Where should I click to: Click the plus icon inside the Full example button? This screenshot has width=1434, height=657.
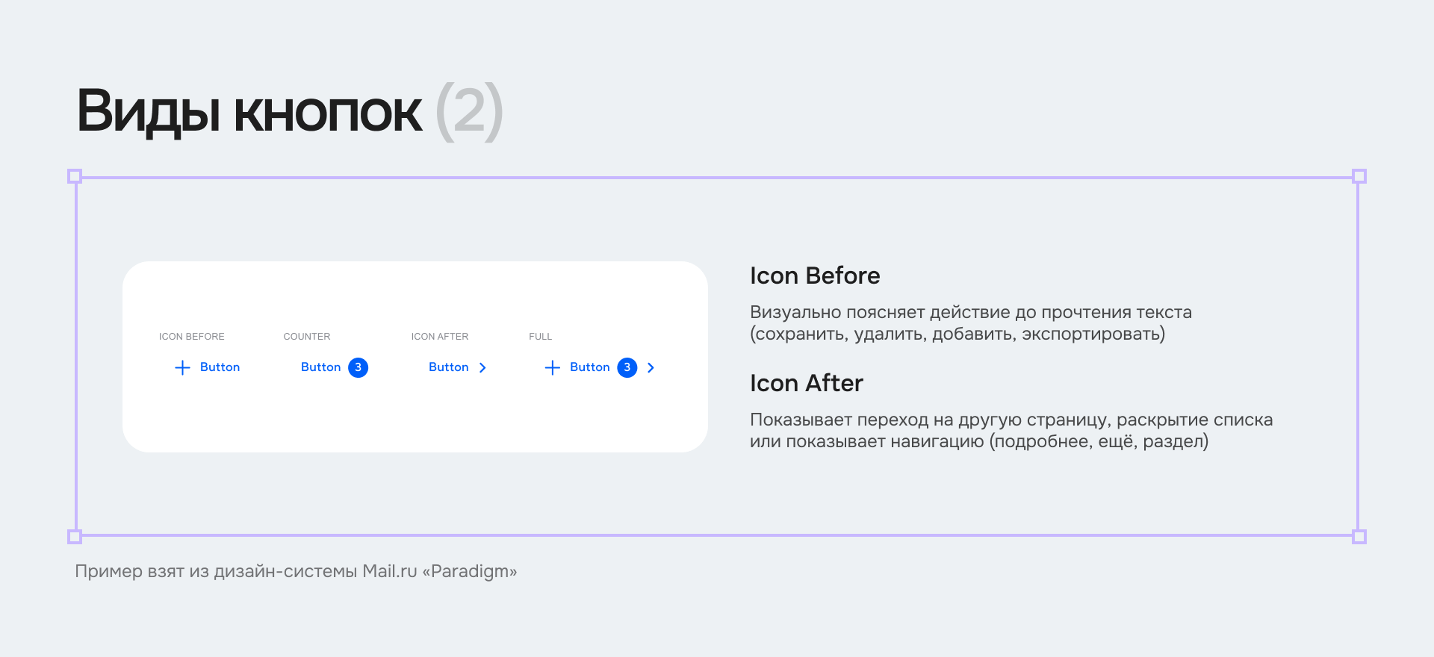point(553,367)
